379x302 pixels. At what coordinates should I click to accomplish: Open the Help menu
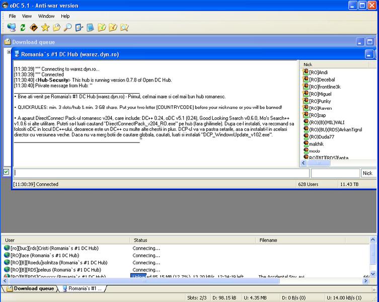[x=65, y=16]
